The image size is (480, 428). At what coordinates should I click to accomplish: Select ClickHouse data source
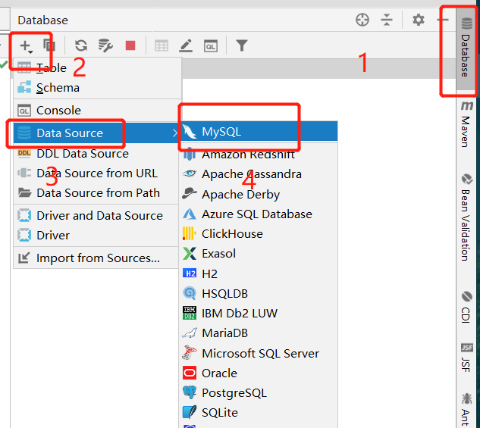(259, 234)
